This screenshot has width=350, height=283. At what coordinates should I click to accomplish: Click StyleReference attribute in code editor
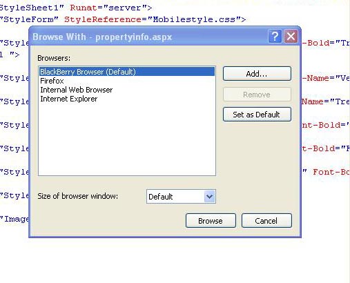103,19
